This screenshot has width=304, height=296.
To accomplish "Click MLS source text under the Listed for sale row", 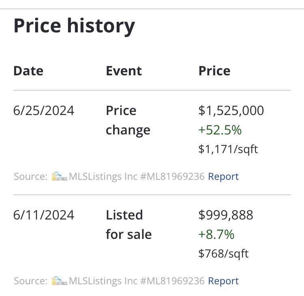I will tap(137, 281).
